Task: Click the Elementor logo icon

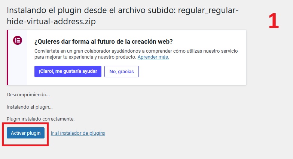Action: (x=17, y=40)
